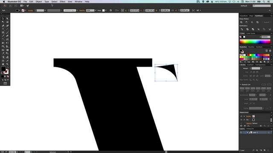
Task: Click the Intersect shape mode icon
Action: click(252, 22)
